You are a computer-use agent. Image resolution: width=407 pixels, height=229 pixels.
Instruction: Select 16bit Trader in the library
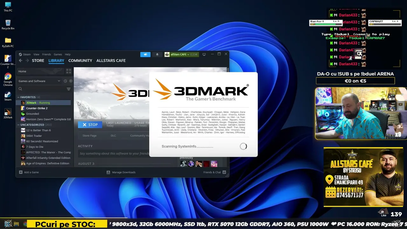(x=44, y=136)
